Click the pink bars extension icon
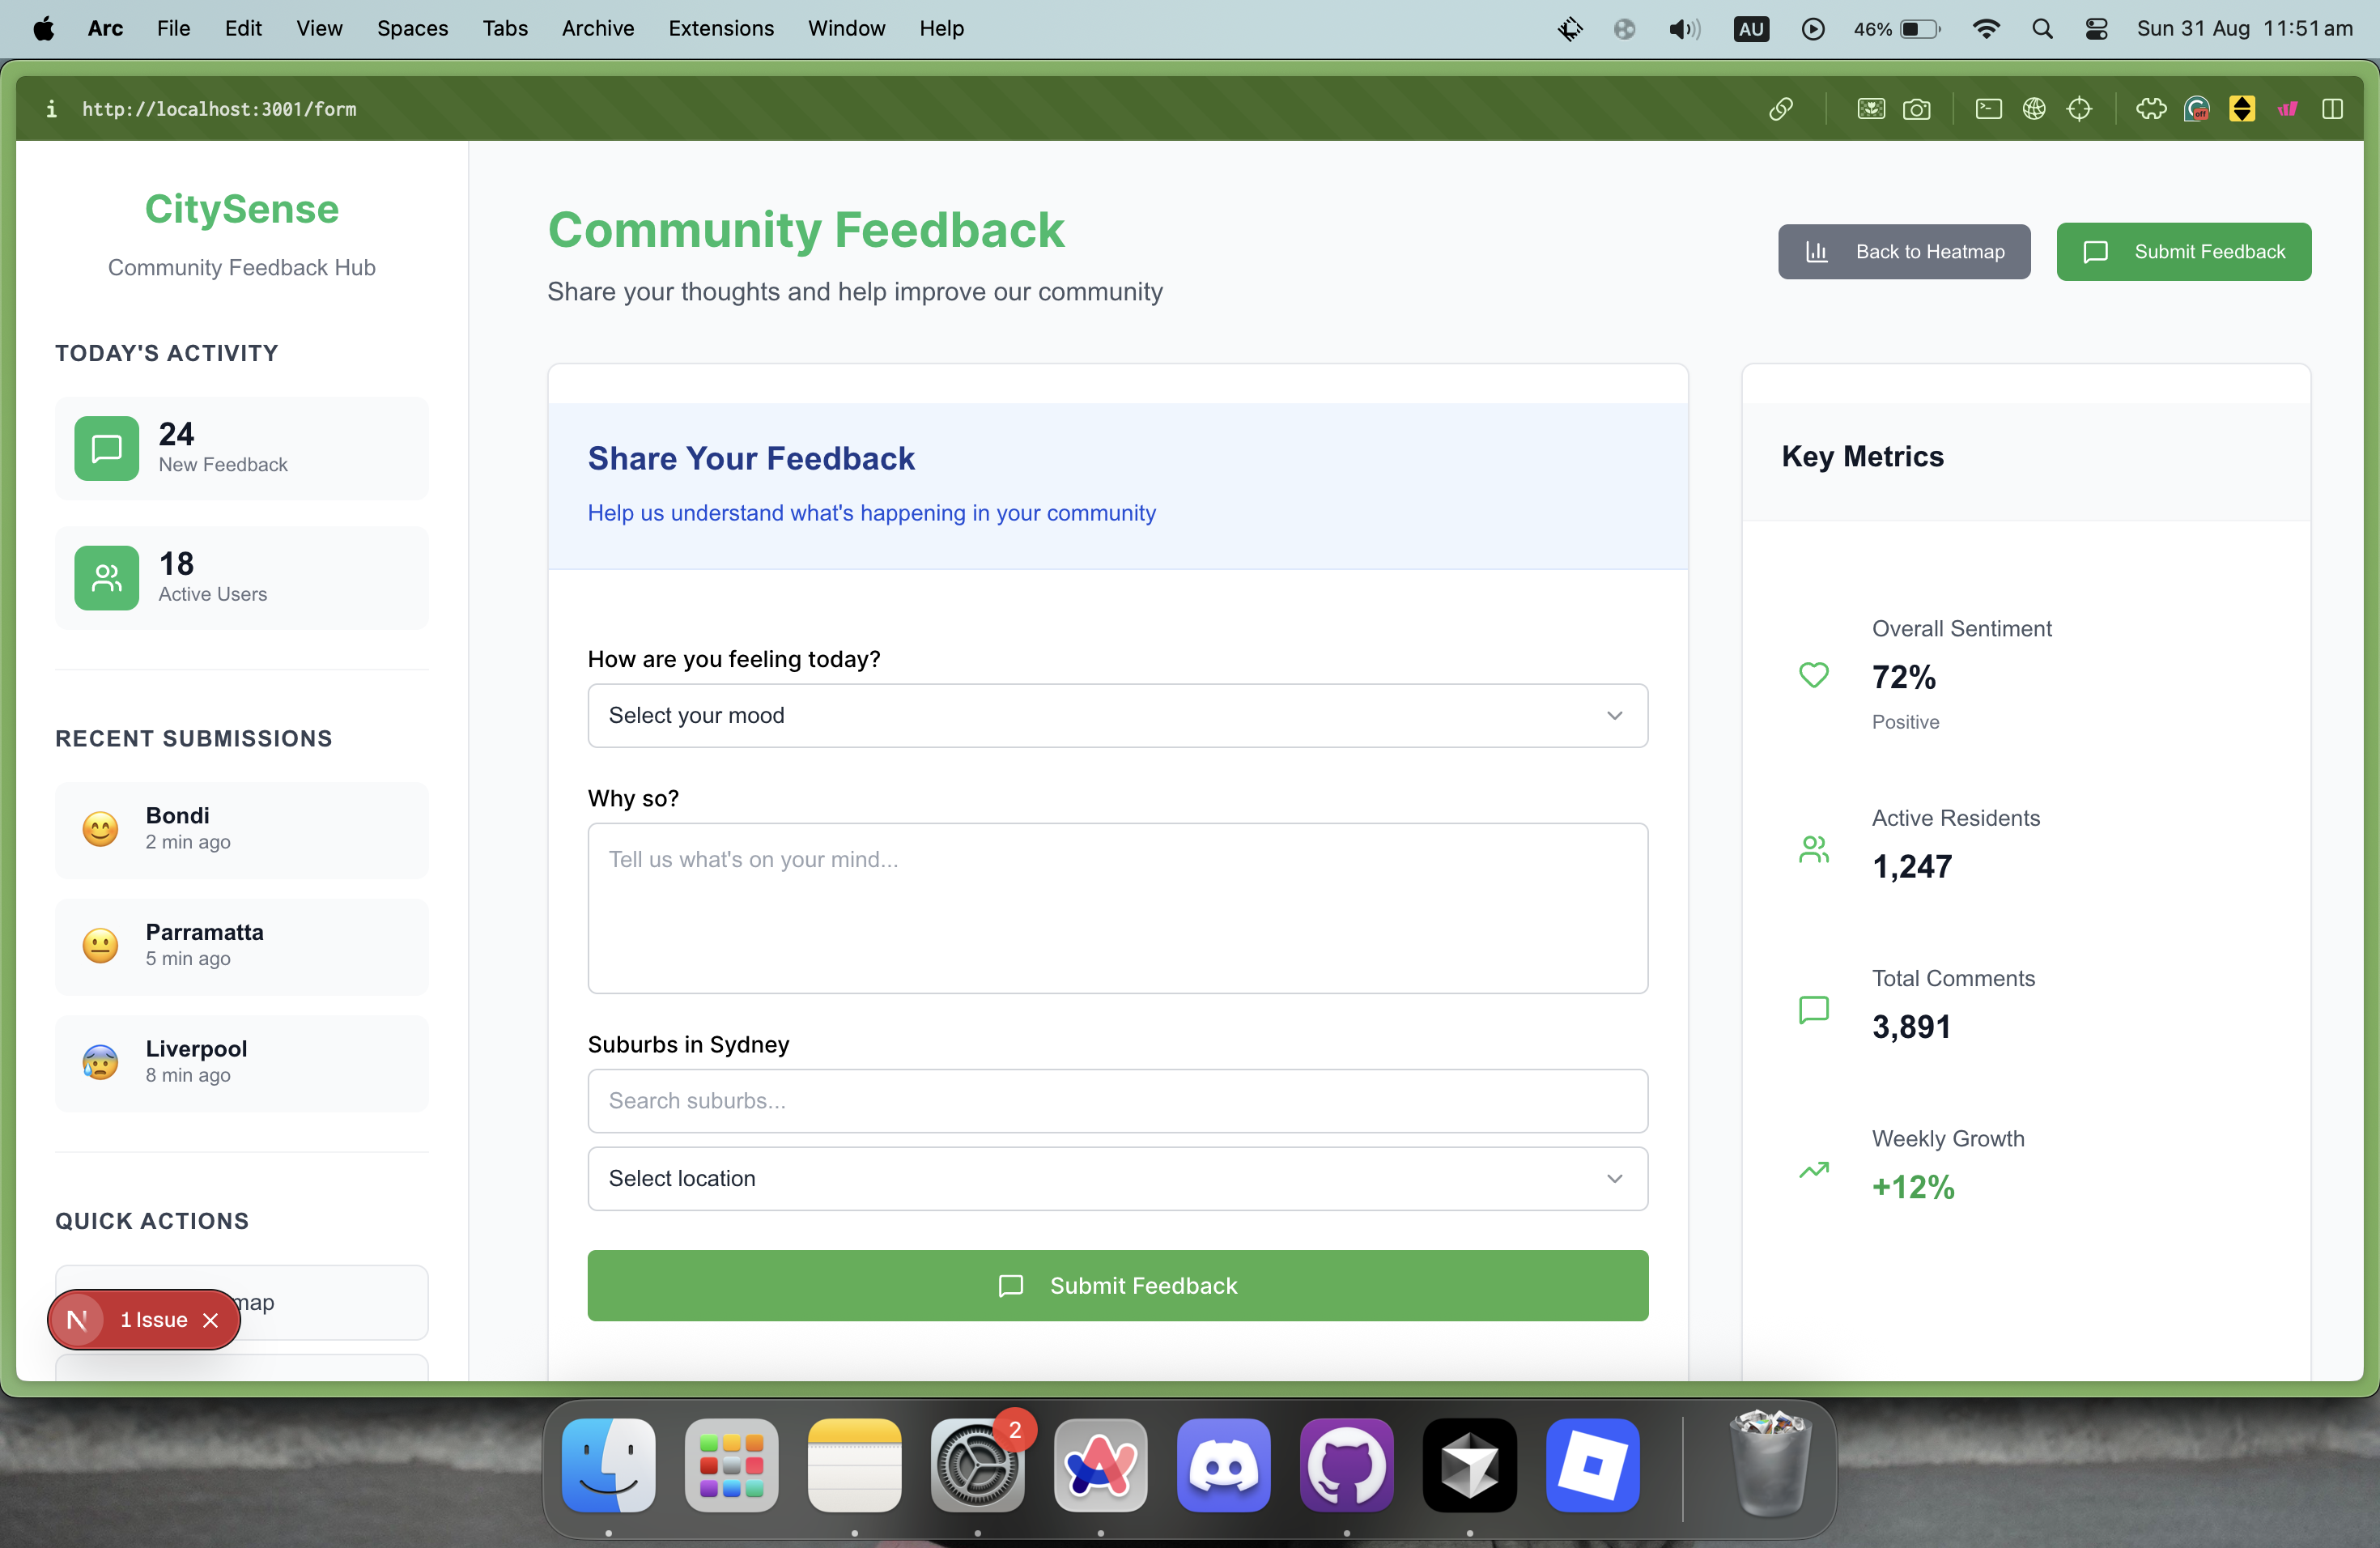The height and width of the screenshot is (1548, 2380). click(2287, 109)
